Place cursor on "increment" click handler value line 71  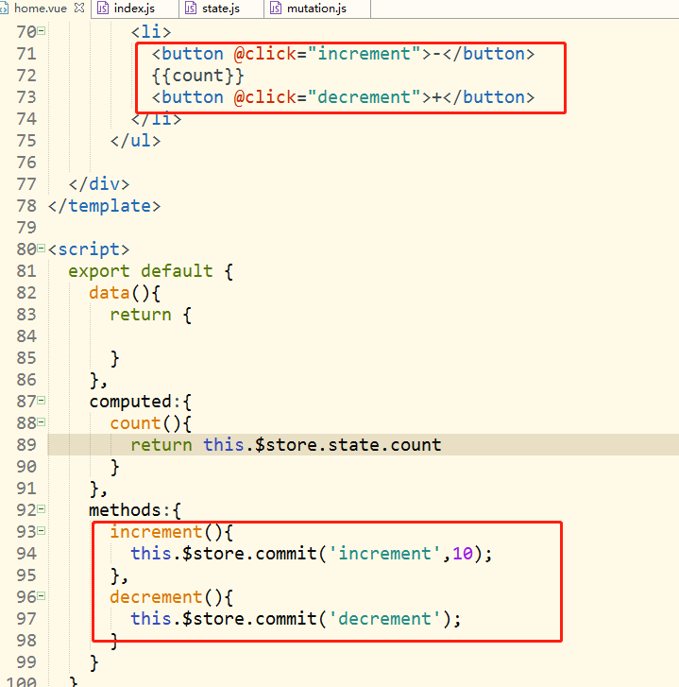coord(364,54)
